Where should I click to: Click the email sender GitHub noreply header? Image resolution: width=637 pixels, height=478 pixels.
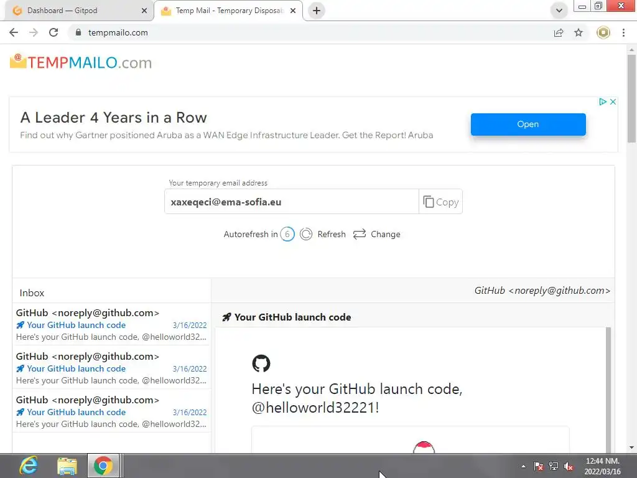(x=542, y=291)
